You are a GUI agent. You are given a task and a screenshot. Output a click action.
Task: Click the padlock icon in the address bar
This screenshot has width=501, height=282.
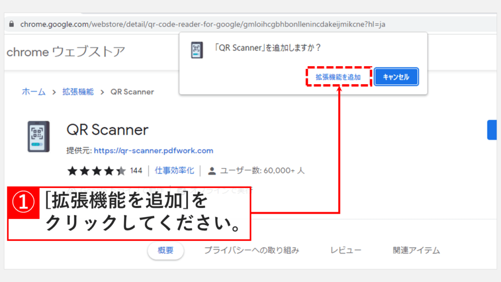[12, 24]
